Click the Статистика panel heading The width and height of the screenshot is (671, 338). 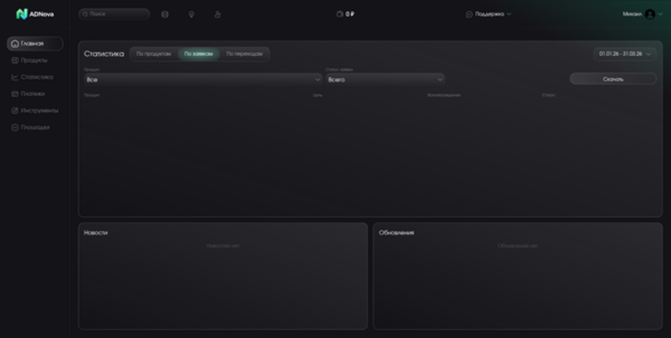pos(104,54)
